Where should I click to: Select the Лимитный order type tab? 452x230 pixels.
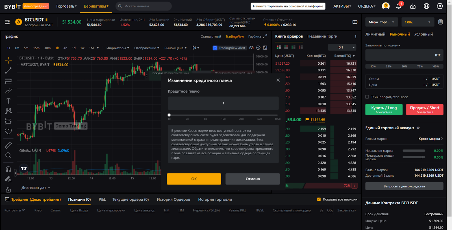(375, 34)
